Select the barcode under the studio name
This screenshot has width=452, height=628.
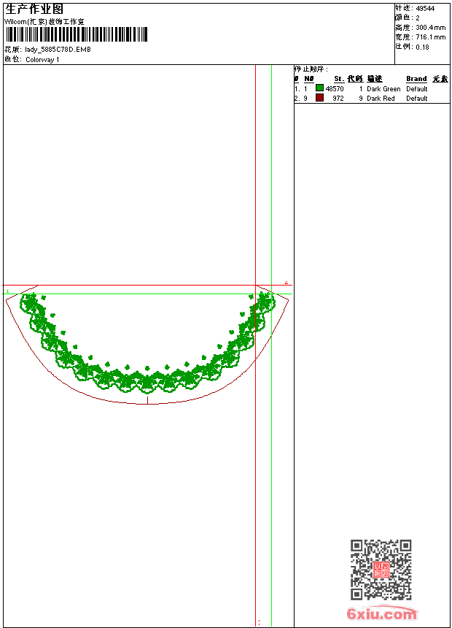(x=77, y=34)
